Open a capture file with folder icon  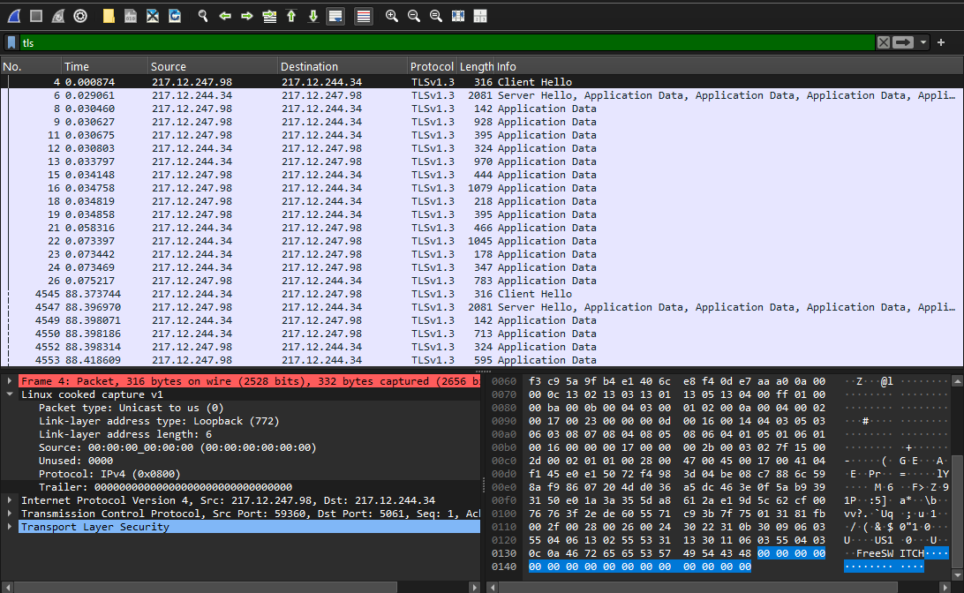(x=109, y=16)
